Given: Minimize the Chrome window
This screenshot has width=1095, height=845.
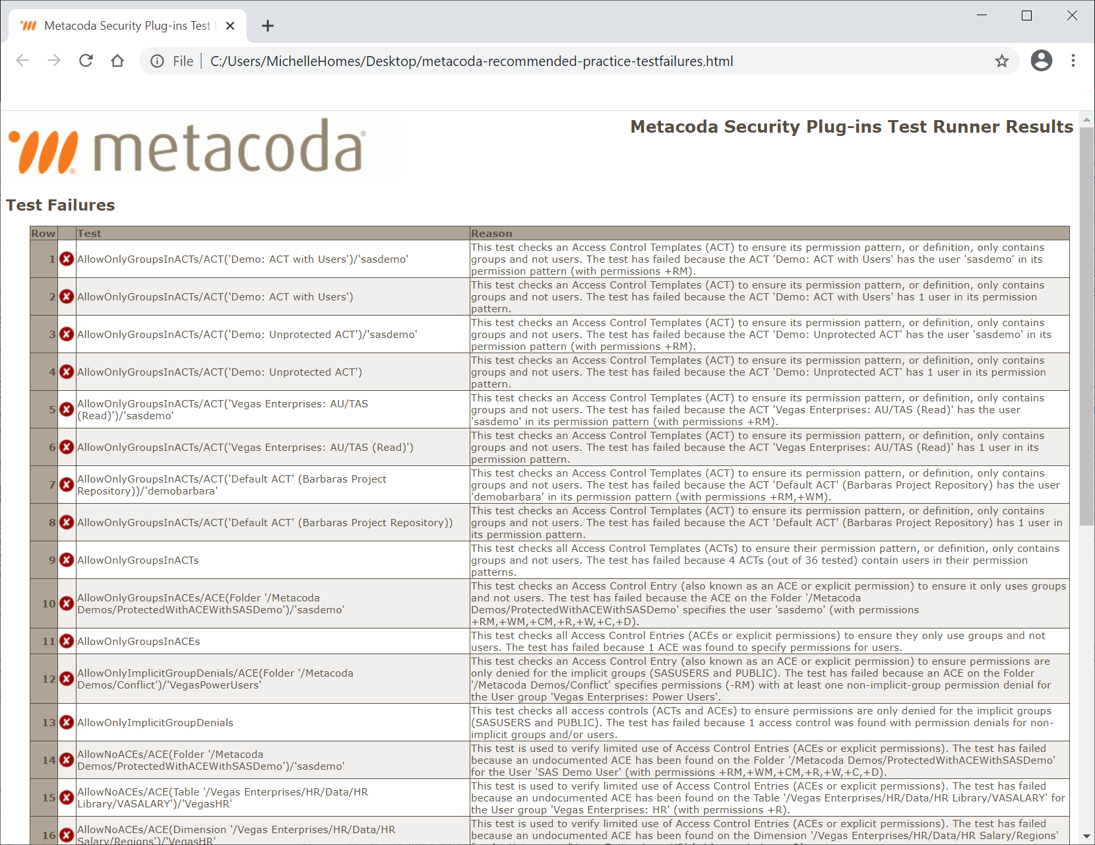Looking at the screenshot, I should point(982,15).
